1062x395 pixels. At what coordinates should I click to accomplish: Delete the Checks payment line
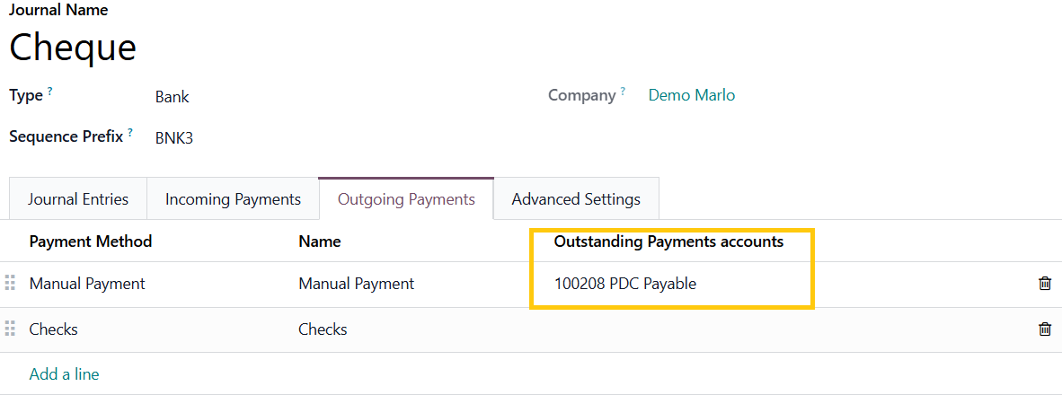1045,329
